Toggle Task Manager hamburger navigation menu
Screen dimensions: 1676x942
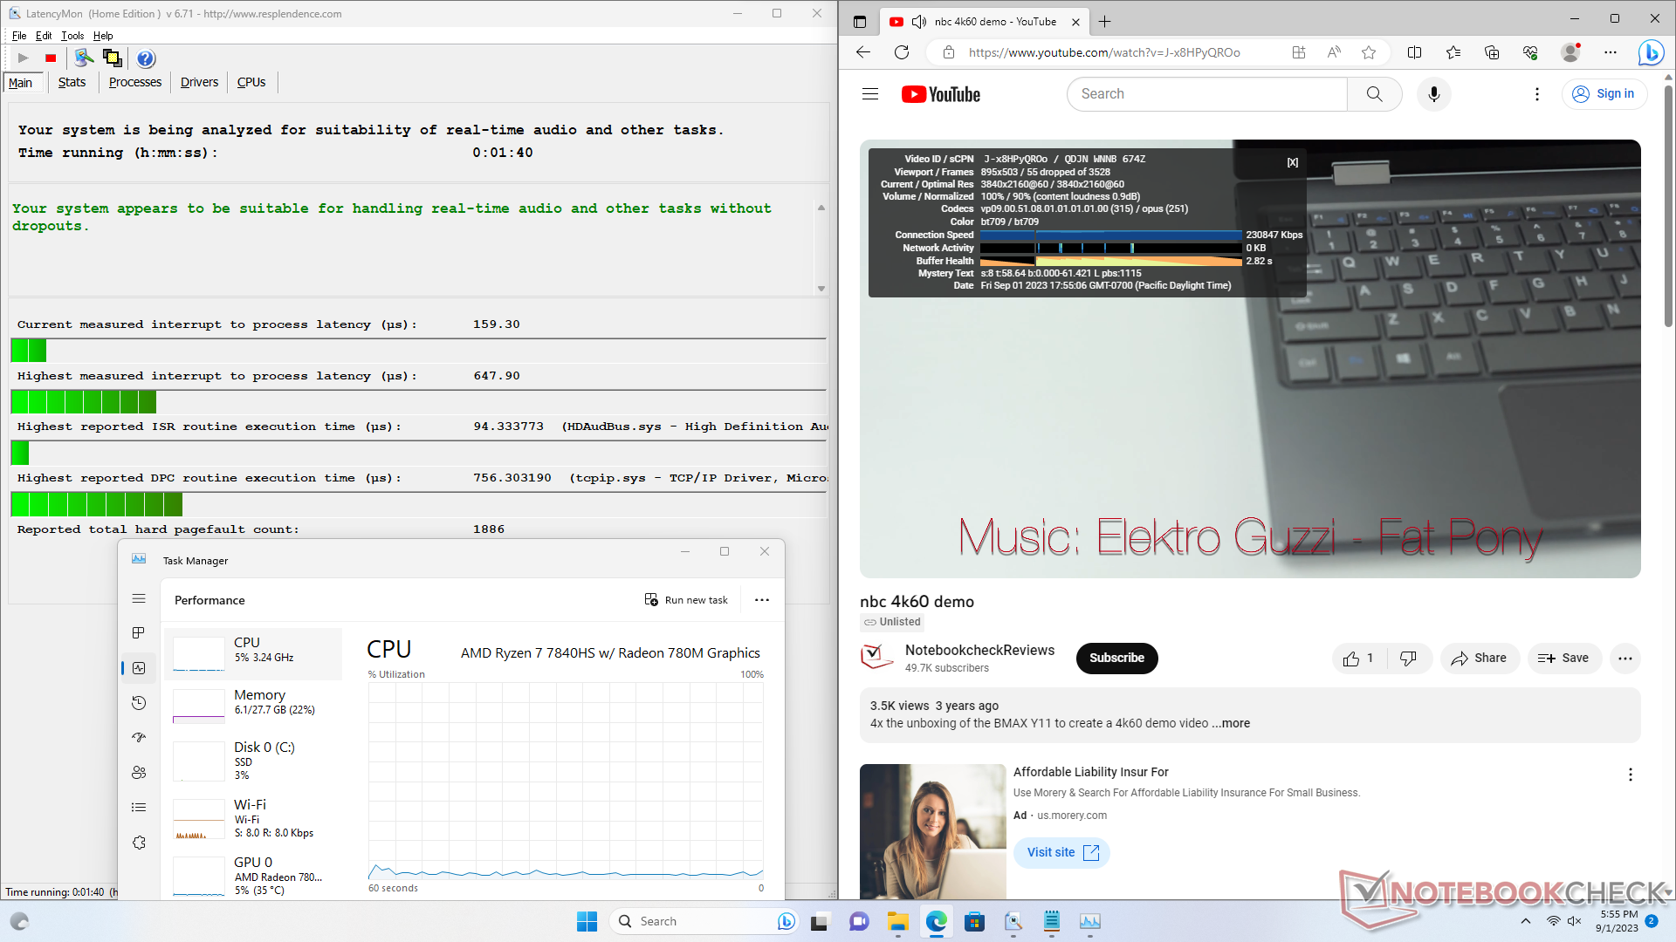[x=139, y=599]
